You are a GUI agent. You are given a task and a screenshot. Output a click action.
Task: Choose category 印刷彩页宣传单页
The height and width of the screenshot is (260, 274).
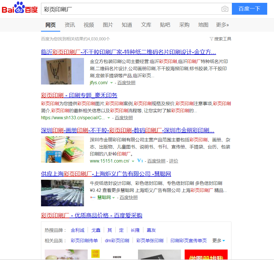188,240
